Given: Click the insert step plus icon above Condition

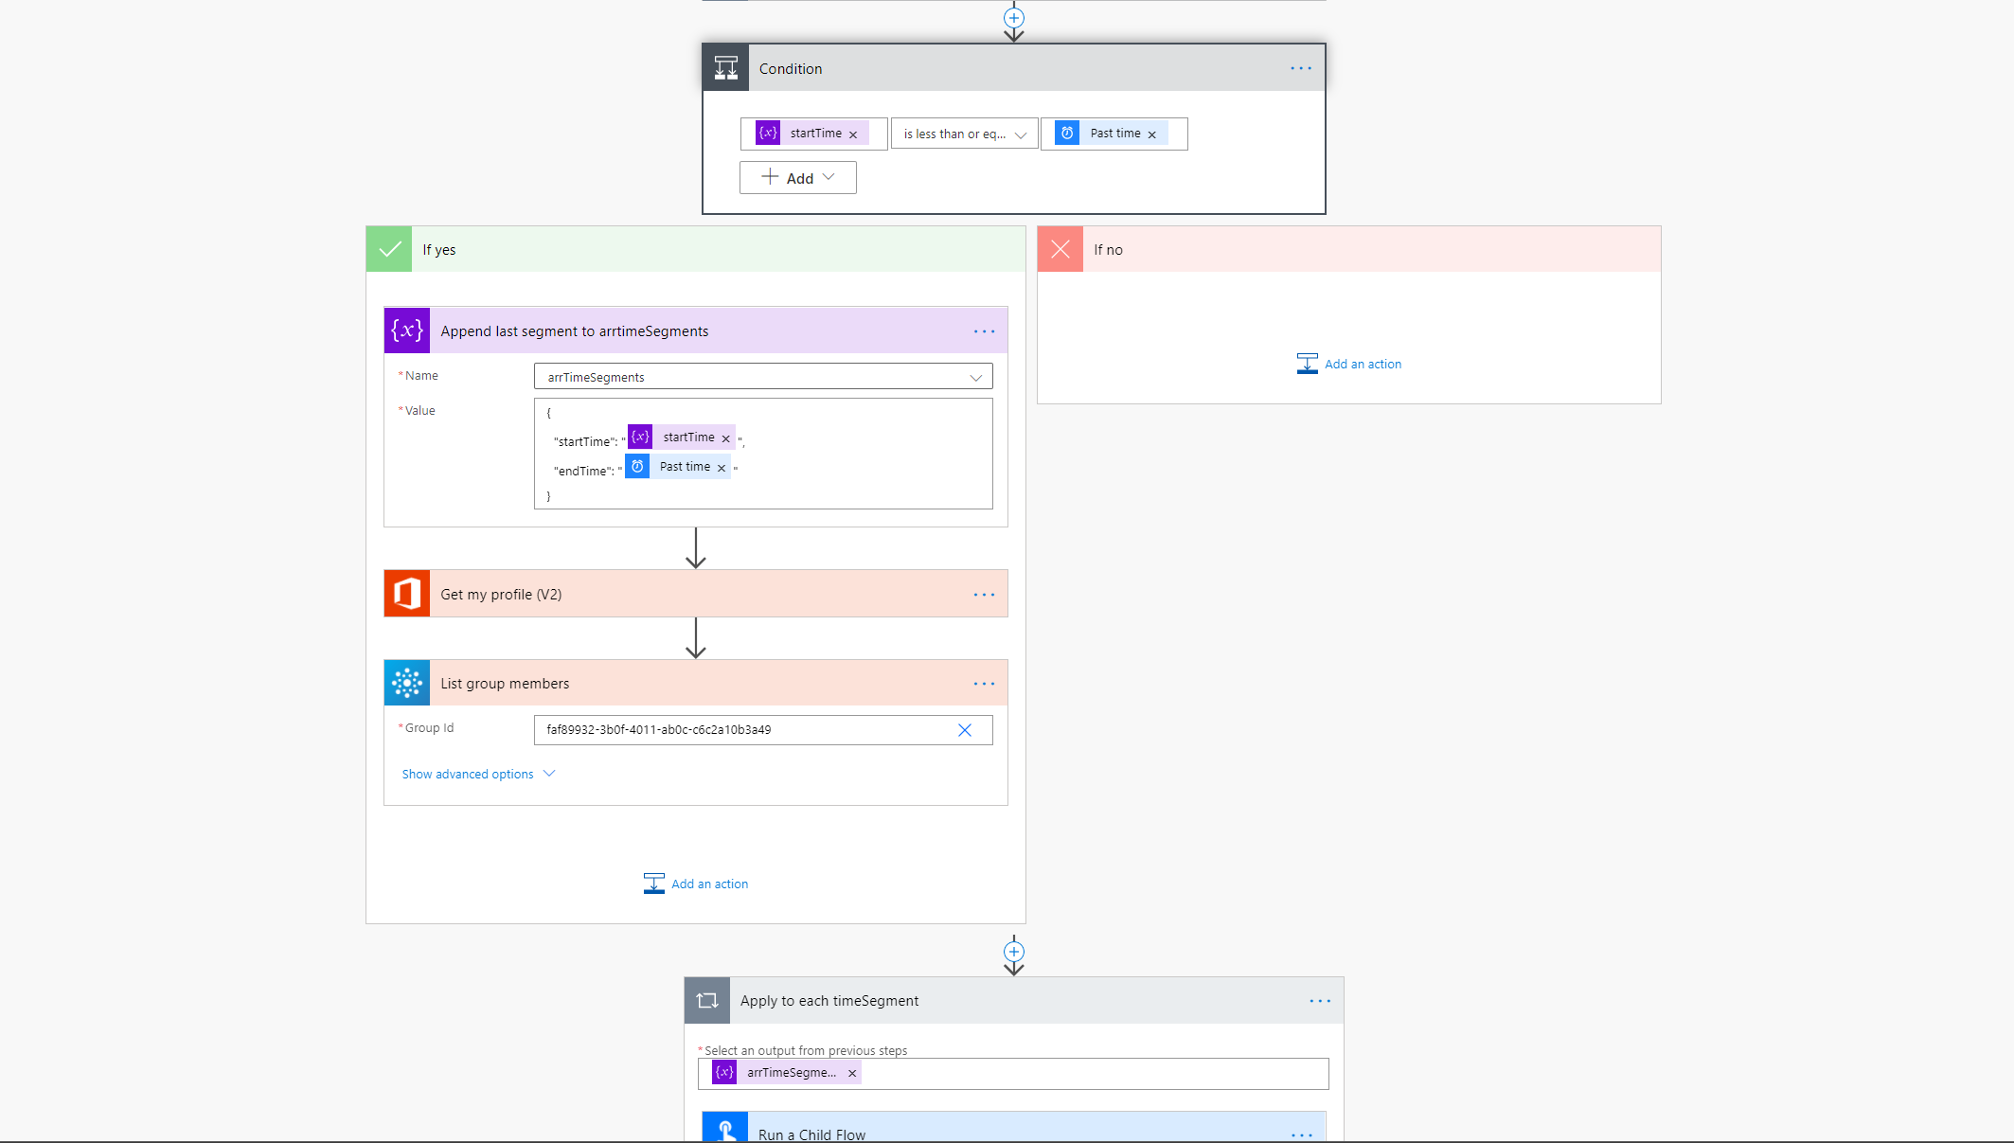Looking at the screenshot, I should coord(1014,17).
